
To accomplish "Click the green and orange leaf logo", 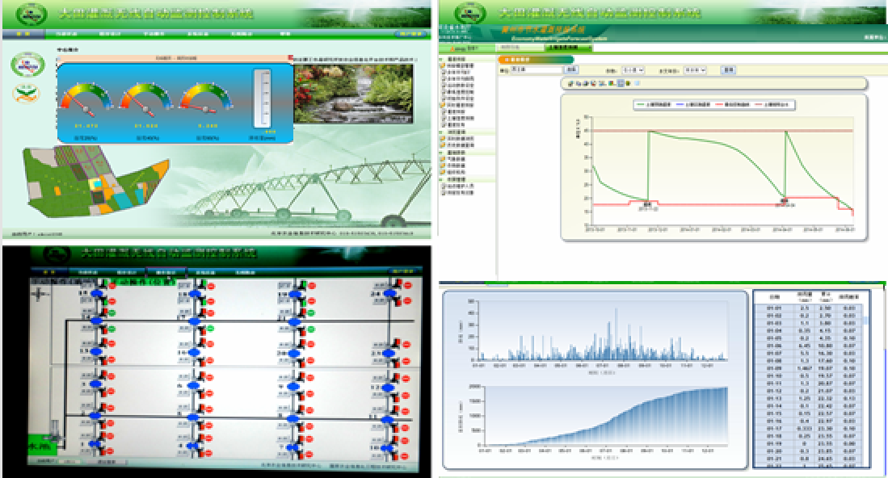I will coord(27,93).
